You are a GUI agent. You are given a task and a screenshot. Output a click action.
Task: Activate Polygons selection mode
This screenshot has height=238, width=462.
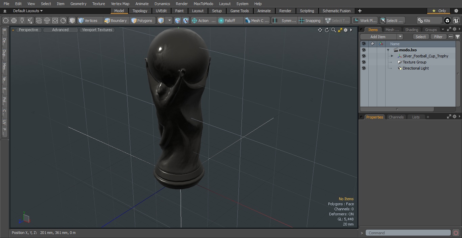142,21
